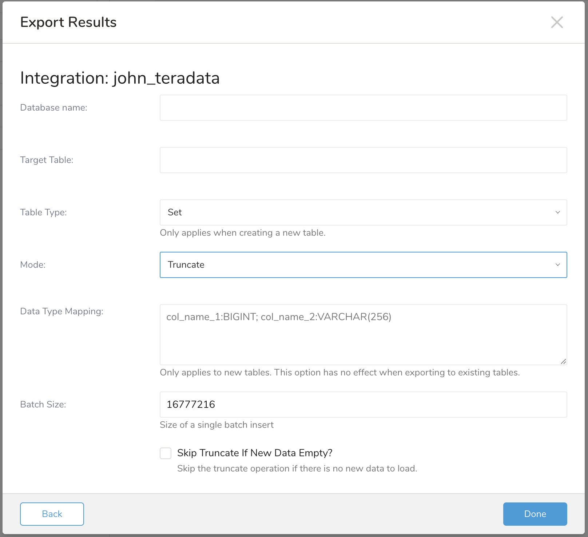The width and height of the screenshot is (588, 537).
Task: Click the 'Skip Truncate If New Data Empty?' label
Action: coord(255,453)
